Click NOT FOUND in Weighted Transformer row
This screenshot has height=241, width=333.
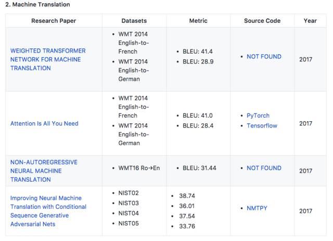click(264, 56)
